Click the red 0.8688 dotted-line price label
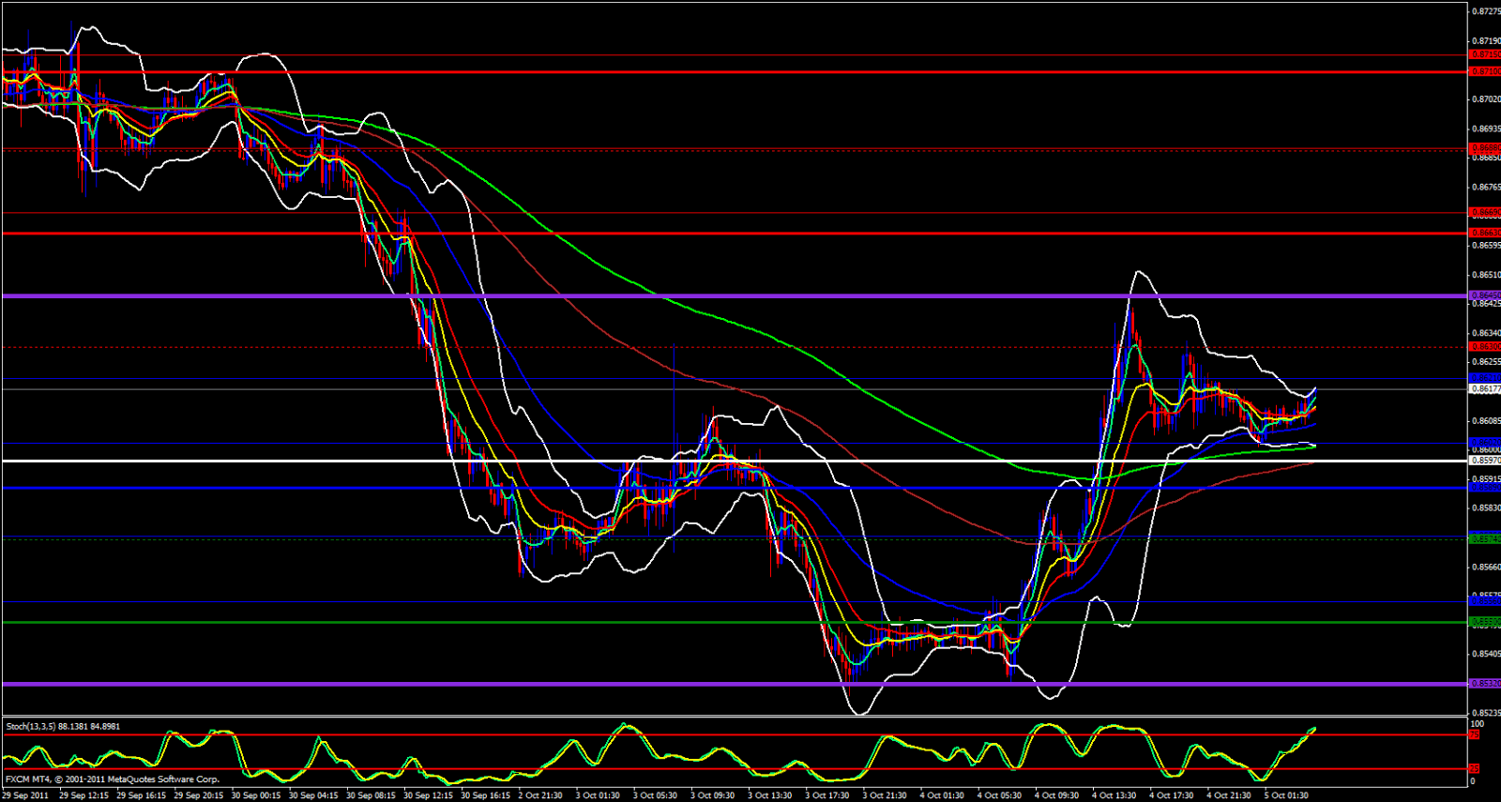The image size is (1501, 802). point(1484,148)
